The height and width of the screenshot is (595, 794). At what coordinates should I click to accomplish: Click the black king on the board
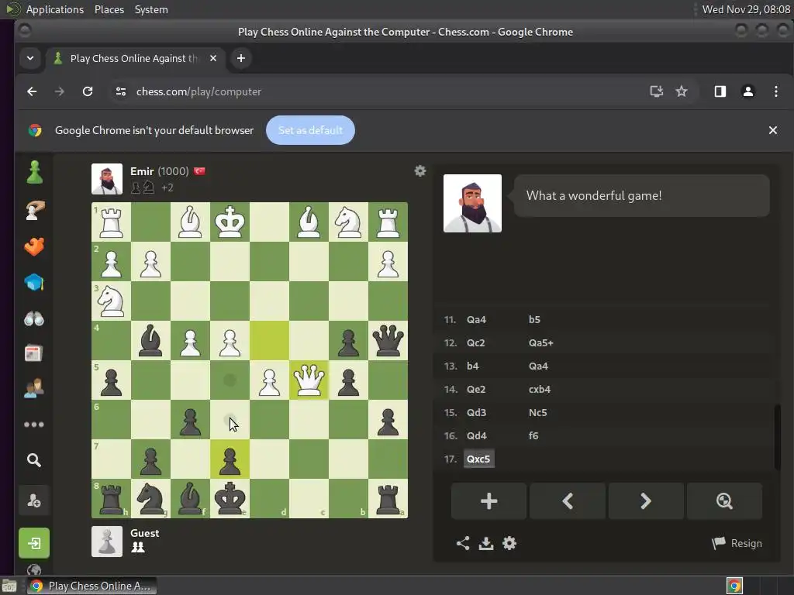click(x=230, y=498)
